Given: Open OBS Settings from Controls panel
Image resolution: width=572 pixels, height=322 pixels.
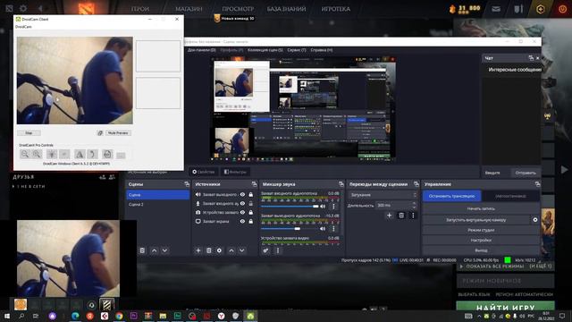Looking at the screenshot, I should pyautogui.click(x=481, y=241).
